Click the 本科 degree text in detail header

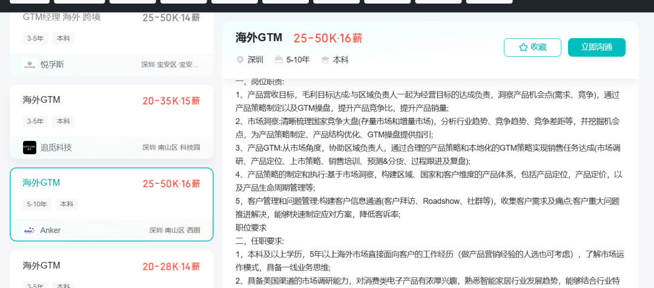[341, 60]
